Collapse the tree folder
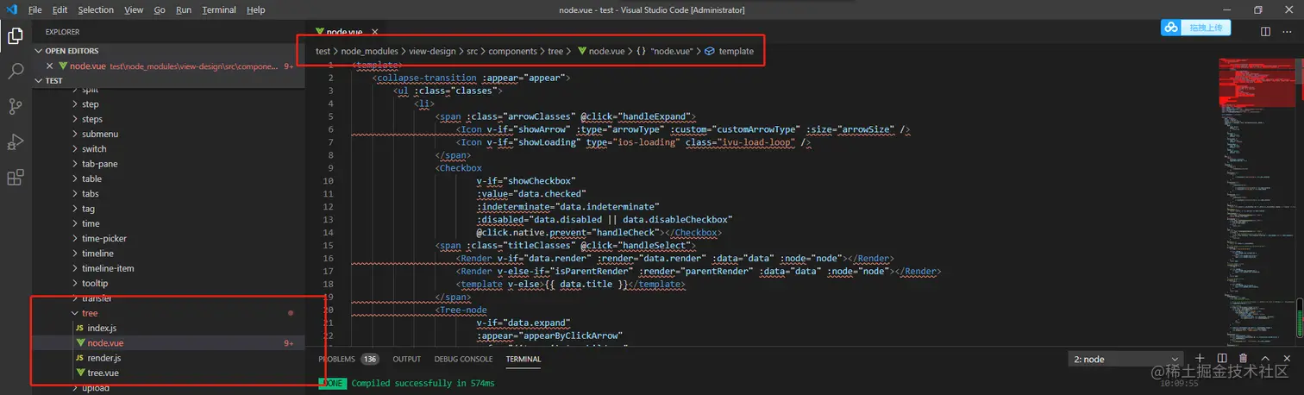The height and width of the screenshot is (395, 1304). click(169, 313)
